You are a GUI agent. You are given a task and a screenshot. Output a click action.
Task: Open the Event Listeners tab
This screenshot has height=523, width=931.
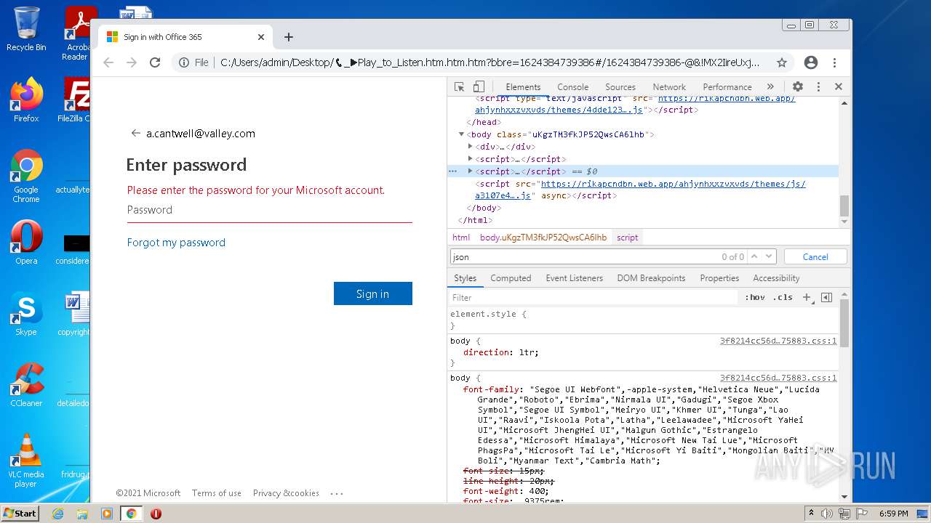click(x=574, y=278)
